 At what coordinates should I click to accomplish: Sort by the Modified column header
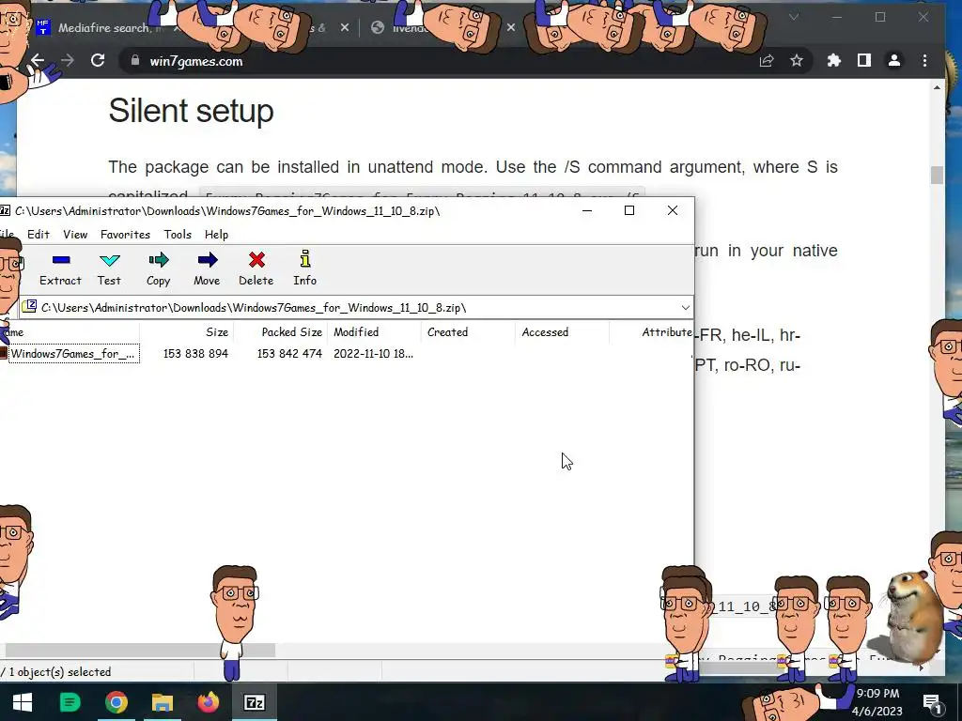[x=374, y=331]
